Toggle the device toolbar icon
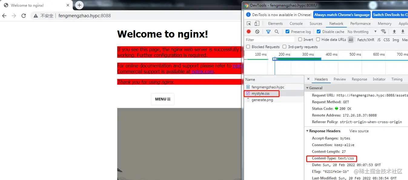The height and width of the screenshot is (180, 408). click(x=257, y=24)
